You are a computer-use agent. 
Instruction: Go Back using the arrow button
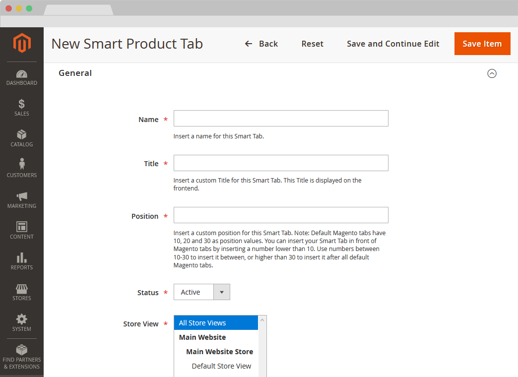[x=261, y=44]
